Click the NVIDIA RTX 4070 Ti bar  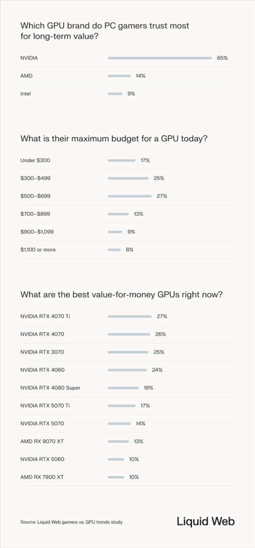point(130,316)
